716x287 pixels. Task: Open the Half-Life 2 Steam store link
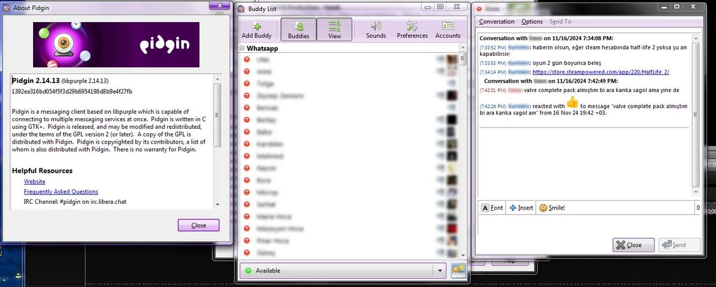[x=600, y=72]
